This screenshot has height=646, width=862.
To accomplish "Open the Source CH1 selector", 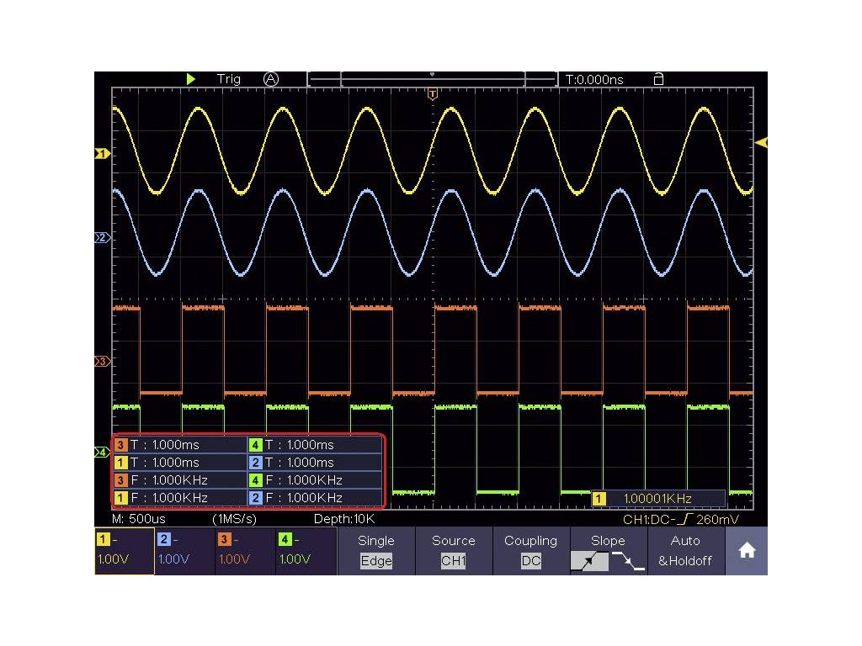I will pyautogui.click(x=453, y=550).
